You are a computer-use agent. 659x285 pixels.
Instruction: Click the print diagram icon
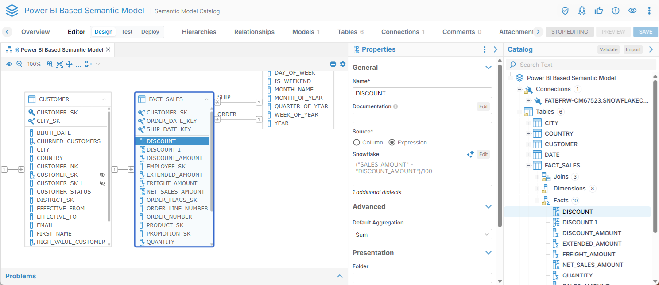333,64
